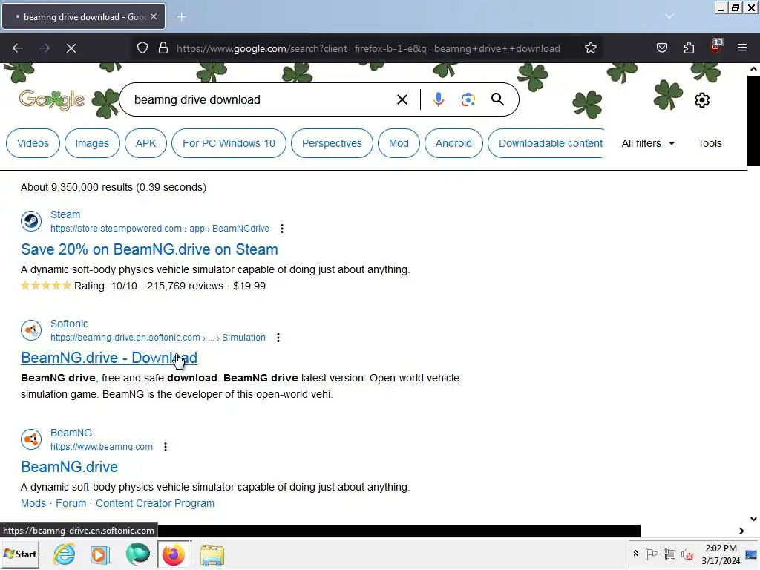
Task: Click the browser address bar
Action: 368,48
